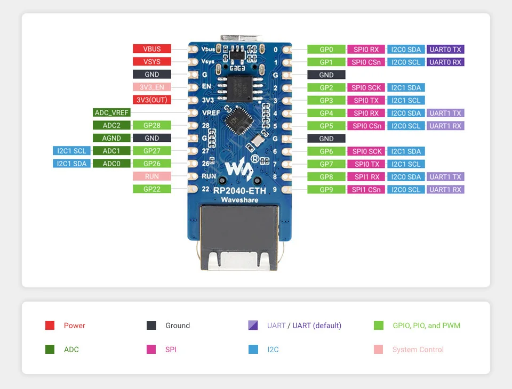
Task: Click I2C0 SCL in the GP9 row
Action: [x=406, y=189]
